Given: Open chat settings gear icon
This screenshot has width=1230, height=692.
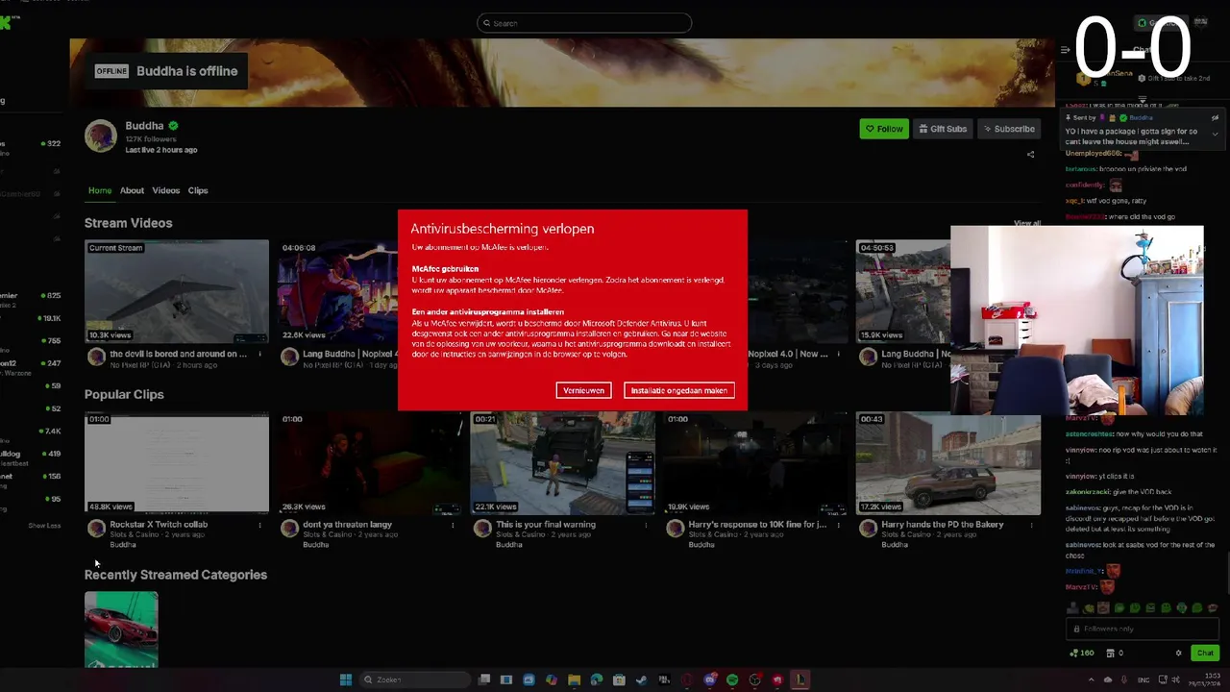Looking at the screenshot, I should [1179, 654].
